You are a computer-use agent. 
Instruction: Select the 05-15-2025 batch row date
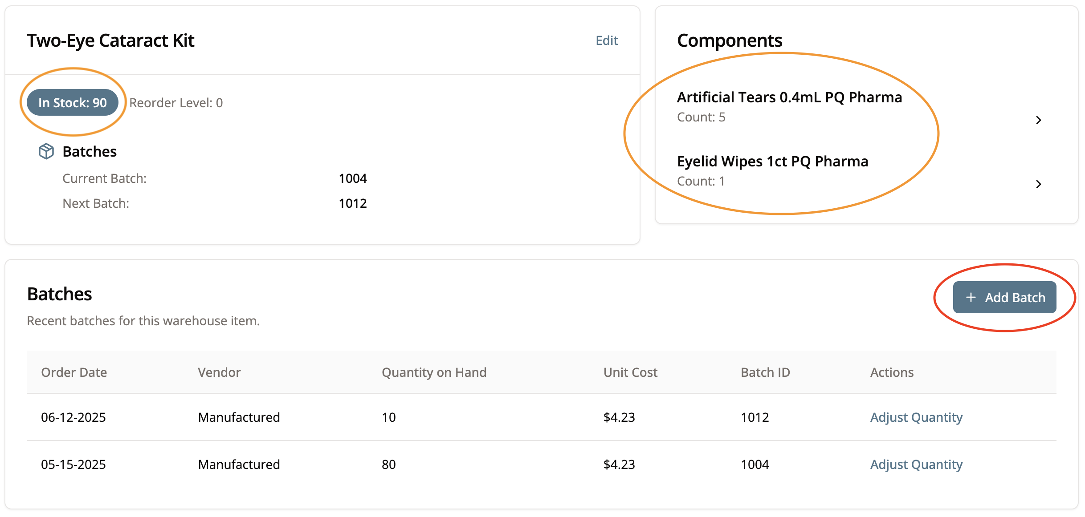pyautogui.click(x=73, y=464)
